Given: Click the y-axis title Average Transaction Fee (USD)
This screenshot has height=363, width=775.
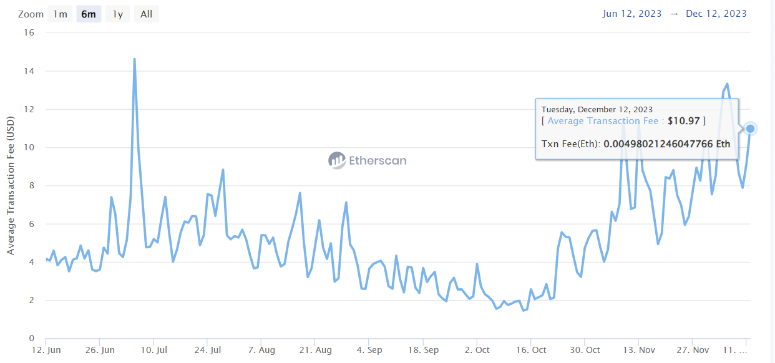Looking at the screenshot, I should point(11,186).
